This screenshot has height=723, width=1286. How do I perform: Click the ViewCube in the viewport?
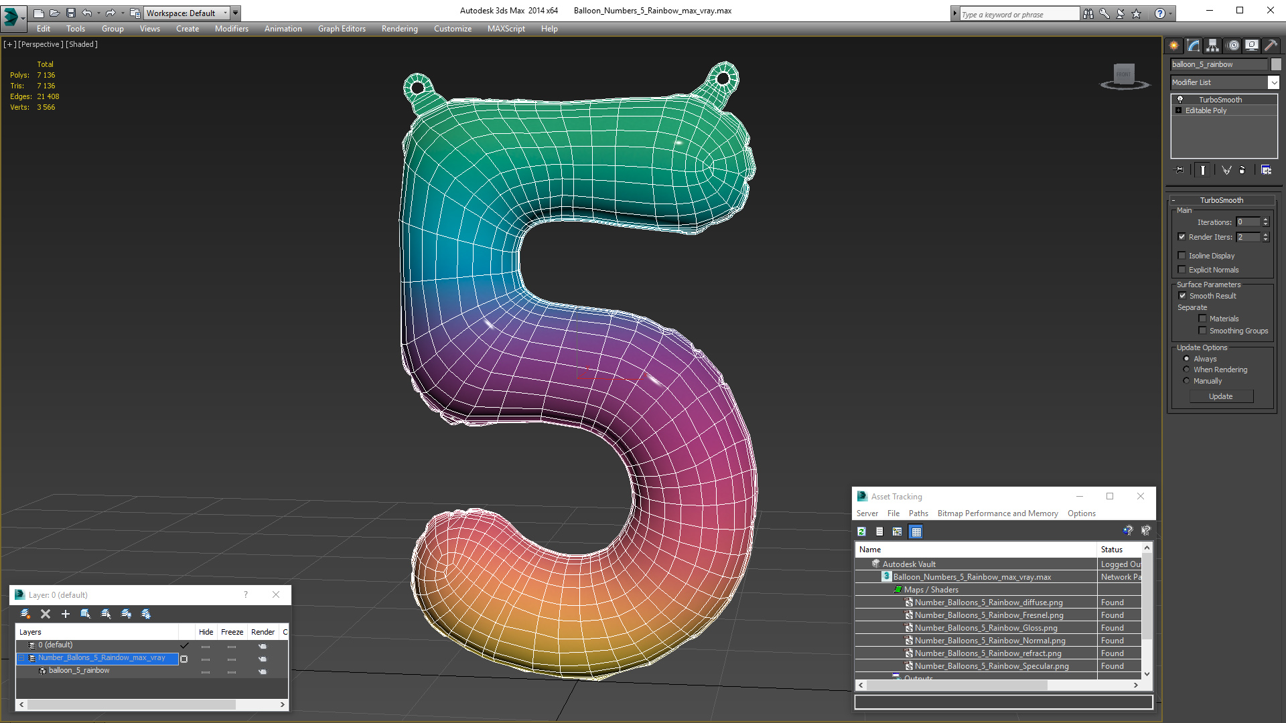tap(1124, 75)
